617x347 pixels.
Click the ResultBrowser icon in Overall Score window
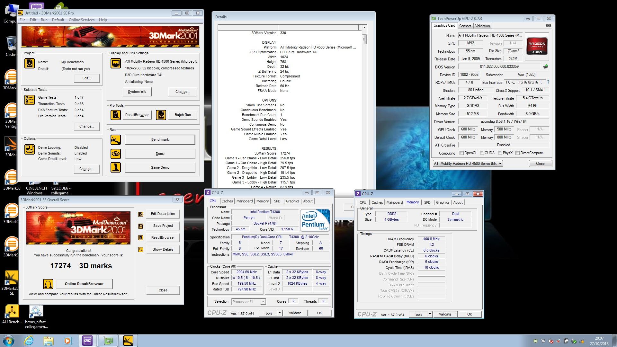tap(141, 238)
